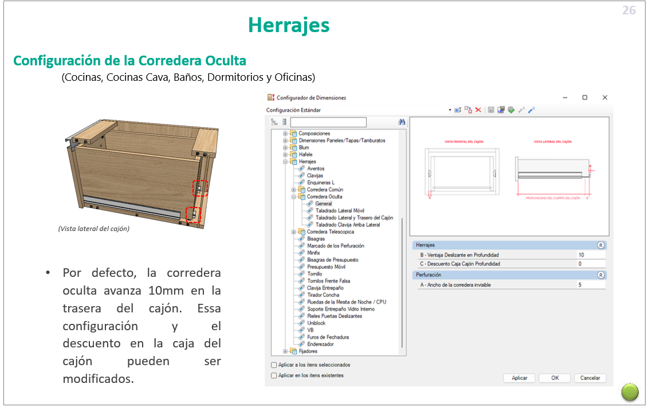Click the save all configurations icon
Image resolution: width=649 pixels, height=407 pixels.
tap(501, 109)
